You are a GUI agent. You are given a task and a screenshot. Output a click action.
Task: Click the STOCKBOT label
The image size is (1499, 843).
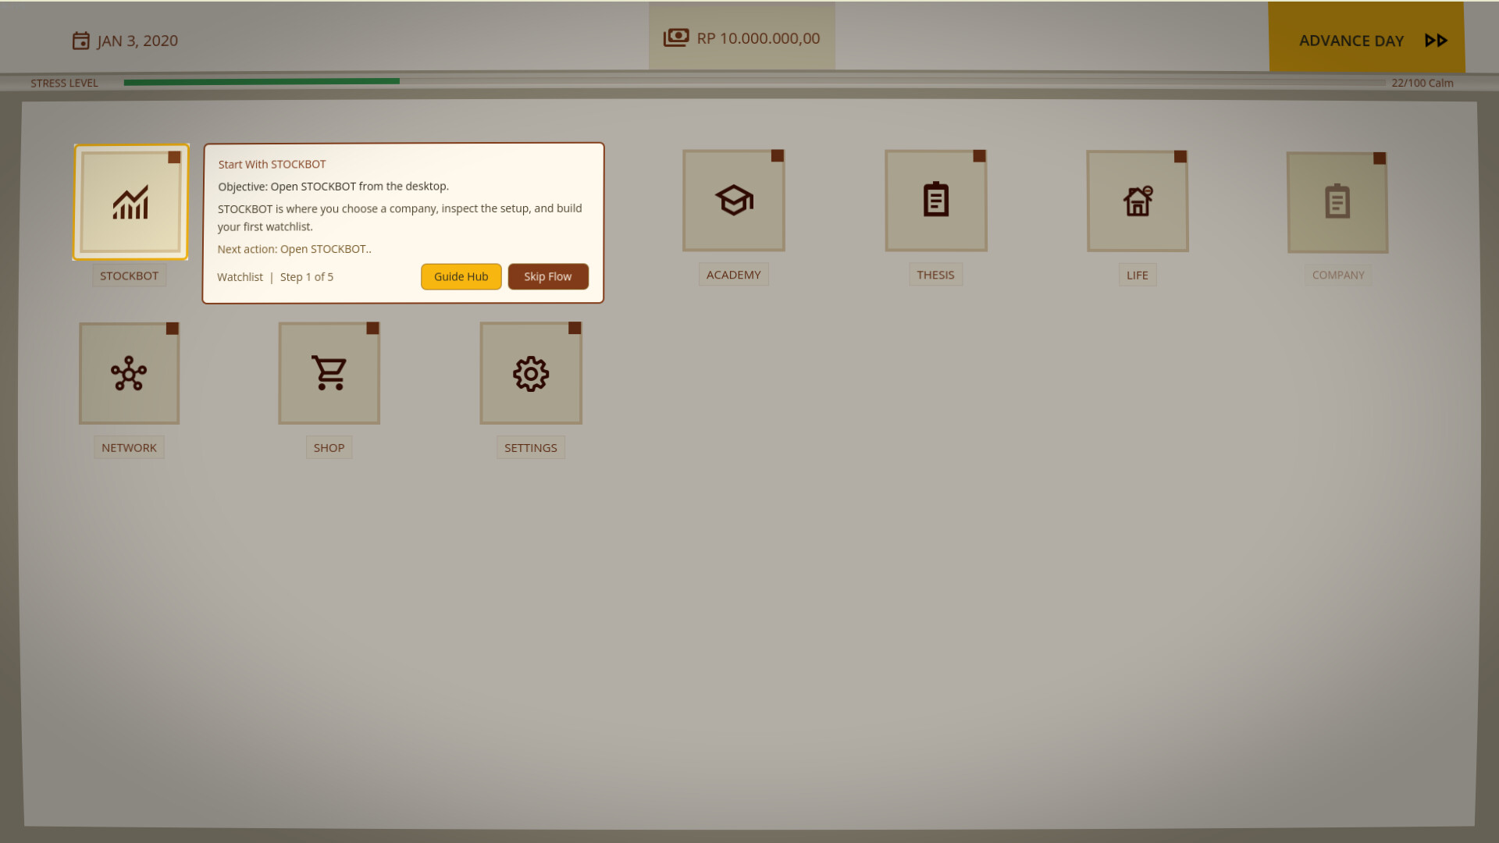point(129,276)
